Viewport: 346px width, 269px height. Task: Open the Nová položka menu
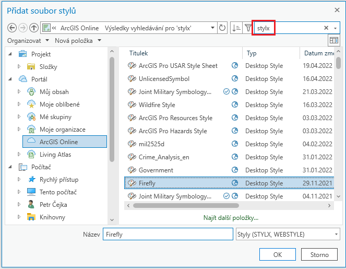[78, 40]
